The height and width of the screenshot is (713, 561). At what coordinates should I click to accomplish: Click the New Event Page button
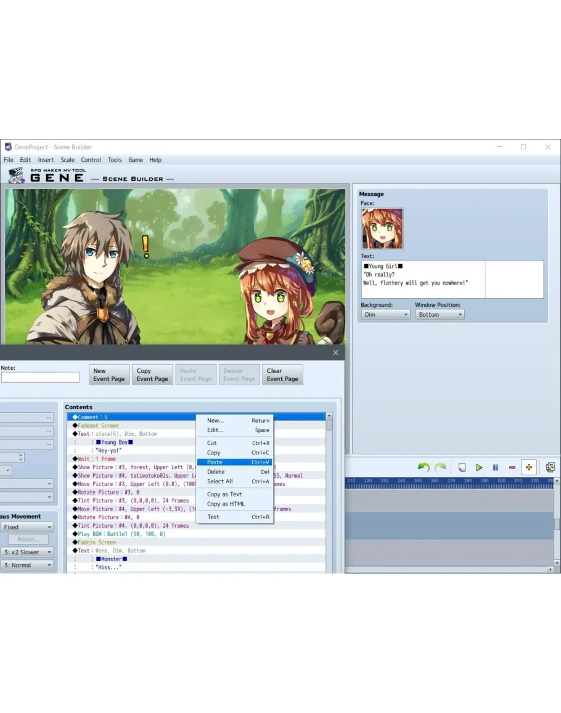coord(109,375)
